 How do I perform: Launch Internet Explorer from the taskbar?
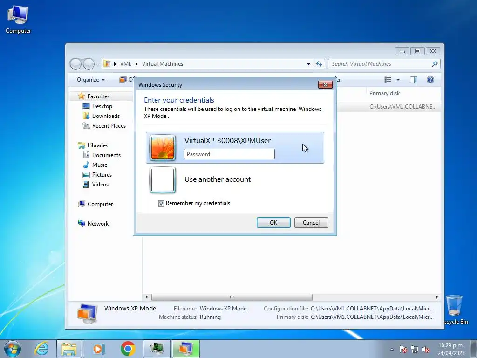(41, 349)
